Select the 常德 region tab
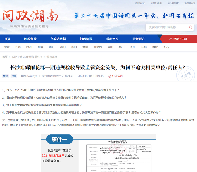197x172 pixels. pyautogui.click(x=85, y=47)
